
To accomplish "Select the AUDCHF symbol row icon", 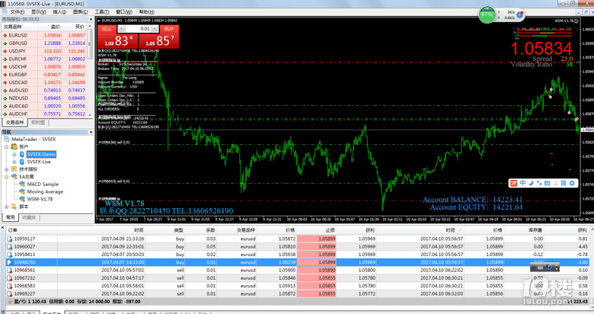I will [x=5, y=114].
